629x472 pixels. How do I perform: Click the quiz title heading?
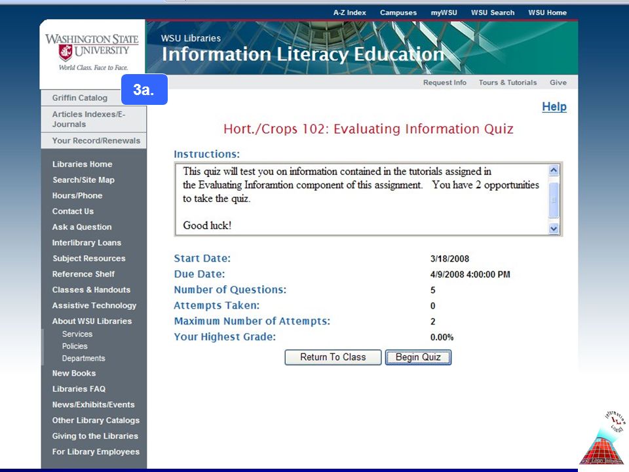click(368, 129)
